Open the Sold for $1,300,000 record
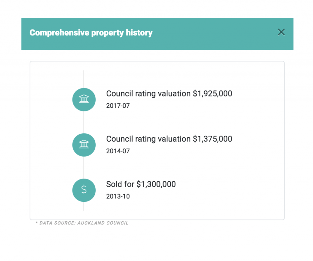This screenshot has height=261, width=313. click(x=141, y=184)
